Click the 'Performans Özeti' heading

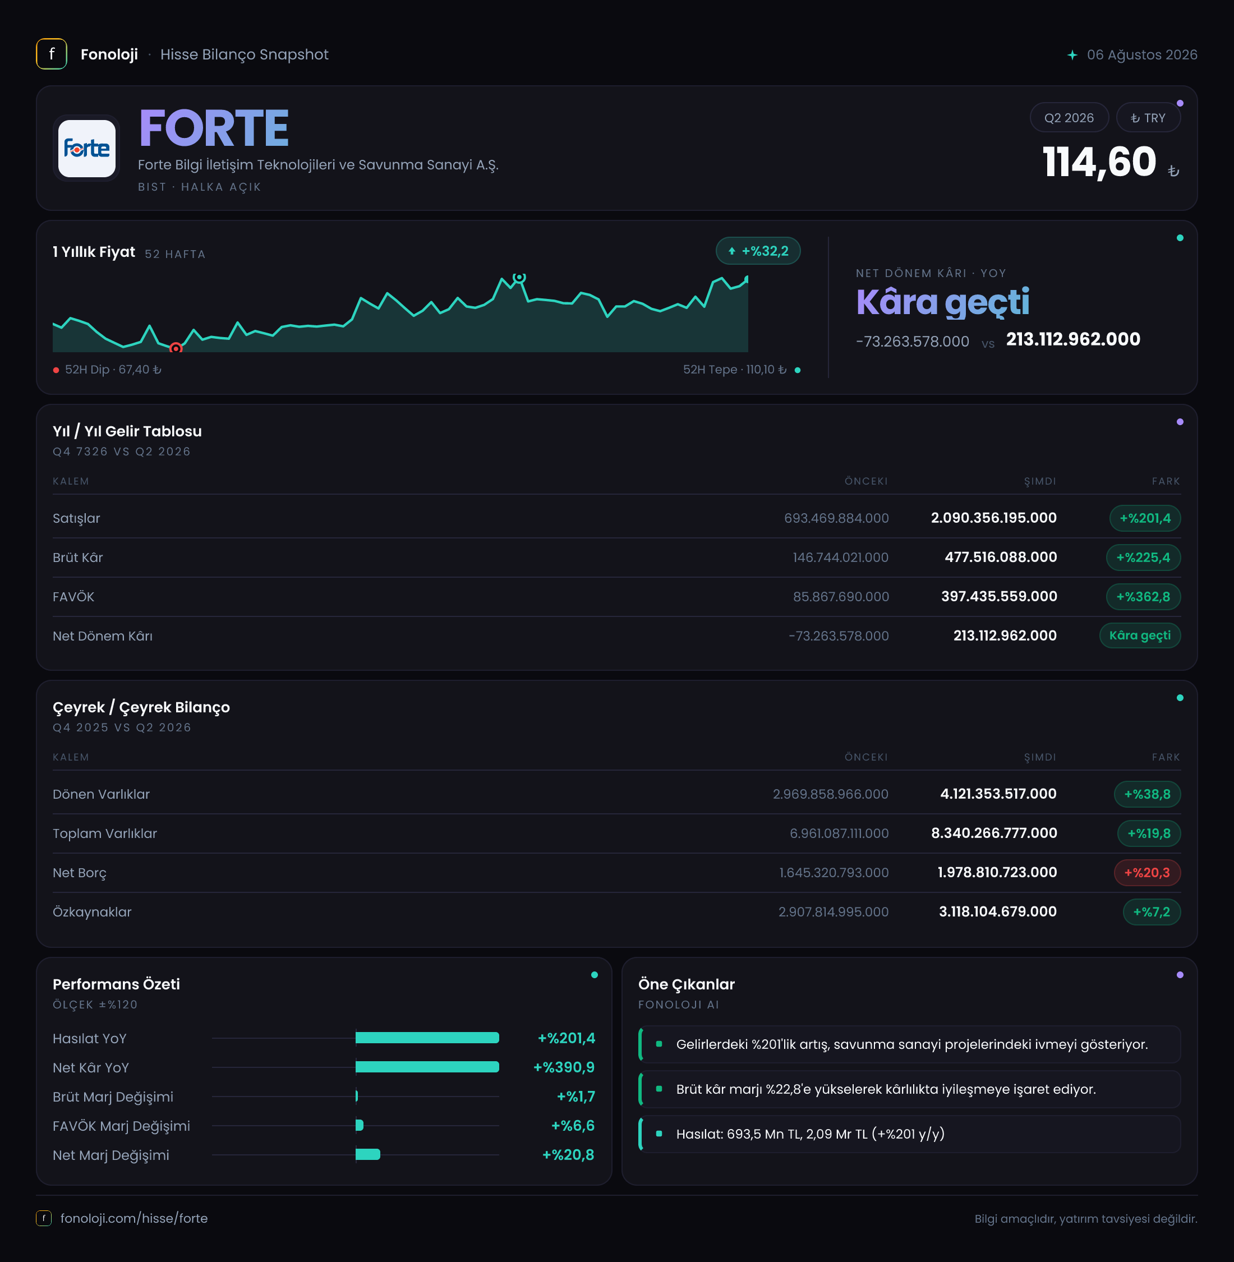pyautogui.click(x=116, y=984)
